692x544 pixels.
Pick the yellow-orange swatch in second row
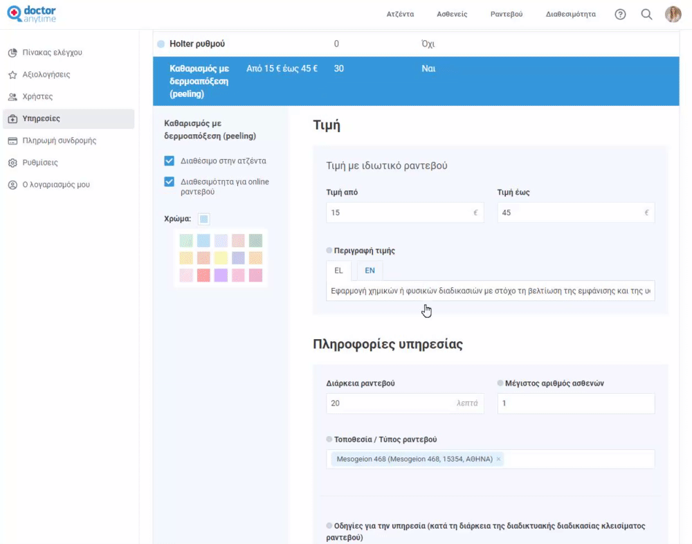point(186,258)
